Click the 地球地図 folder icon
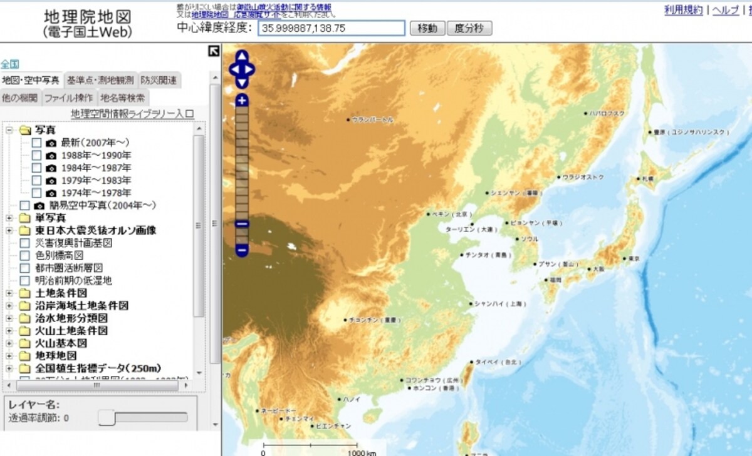 point(25,356)
